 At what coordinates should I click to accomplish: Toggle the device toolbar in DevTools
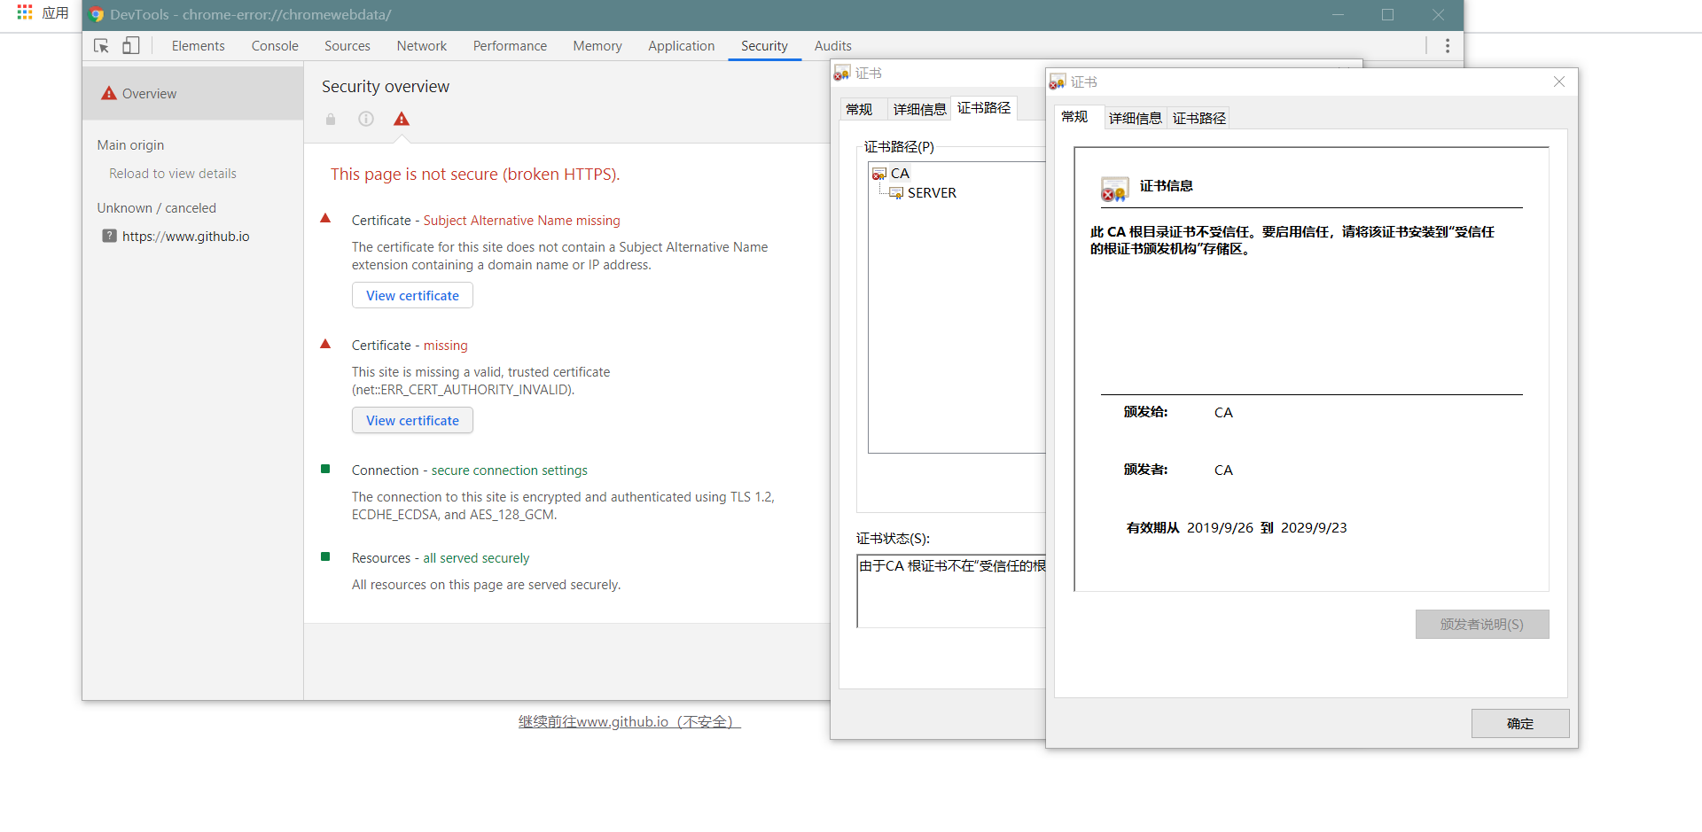pos(131,46)
